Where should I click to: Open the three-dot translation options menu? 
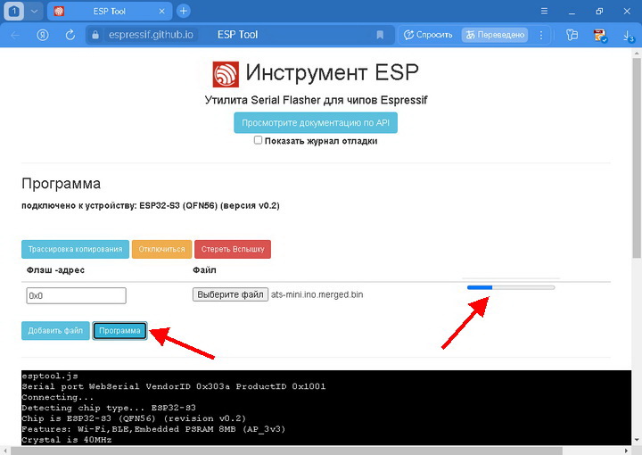pyautogui.click(x=541, y=35)
